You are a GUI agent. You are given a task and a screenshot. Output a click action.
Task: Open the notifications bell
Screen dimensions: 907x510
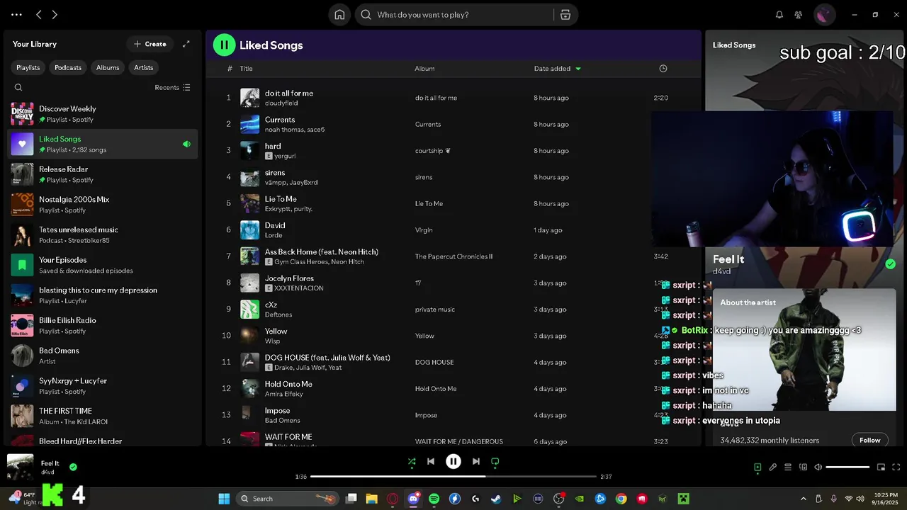(x=779, y=15)
